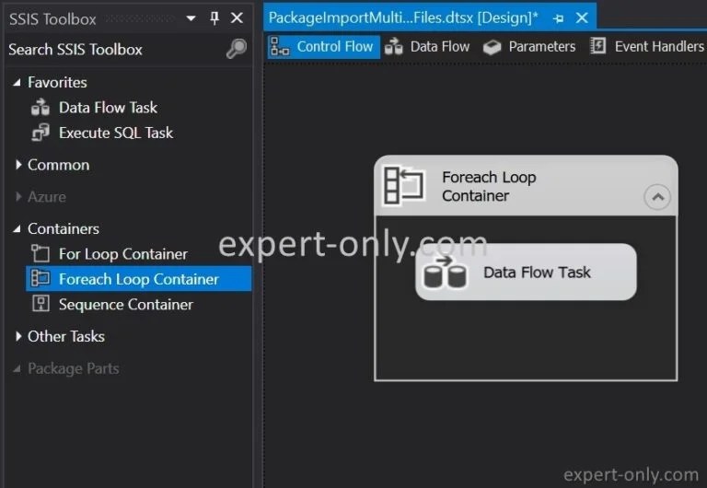Expand the Other Tasks group
707x488 pixels.
pyautogui.click(x=18, y=336)
